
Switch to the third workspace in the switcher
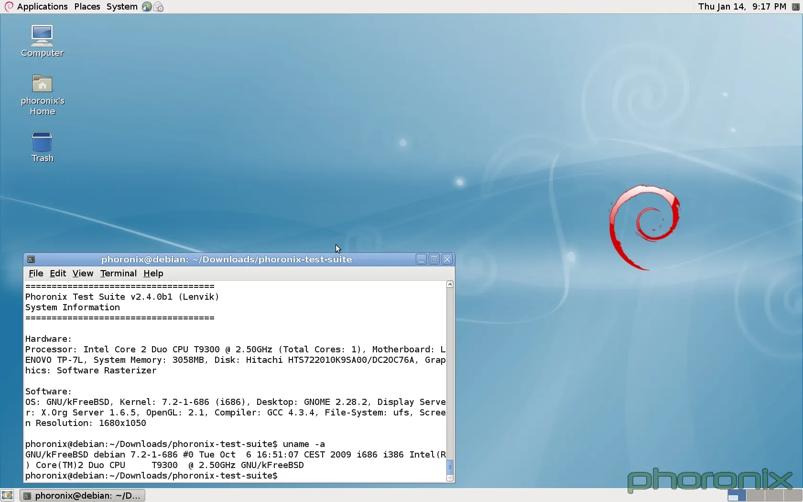(x=774, y=495)
